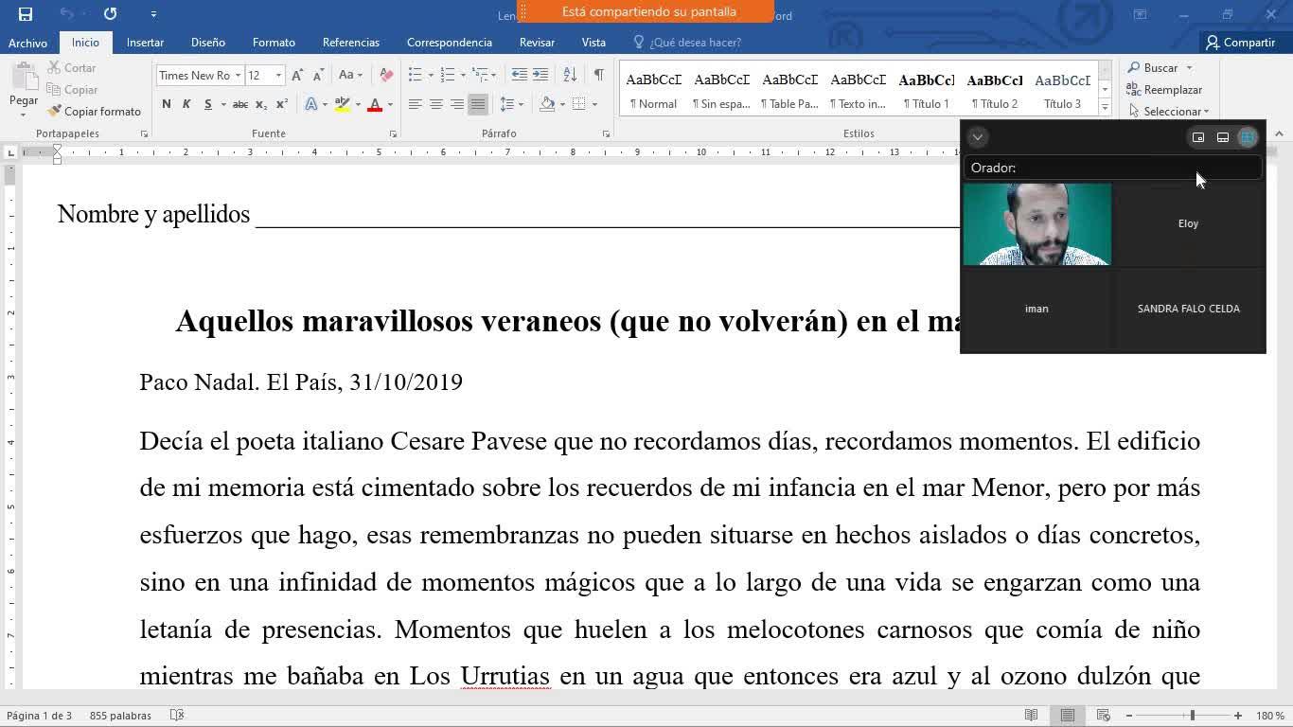Screen dimensions: 1293x727
Task: Switch meeting panel to thumbnail strip view
Action: [x=1223, y=137]
